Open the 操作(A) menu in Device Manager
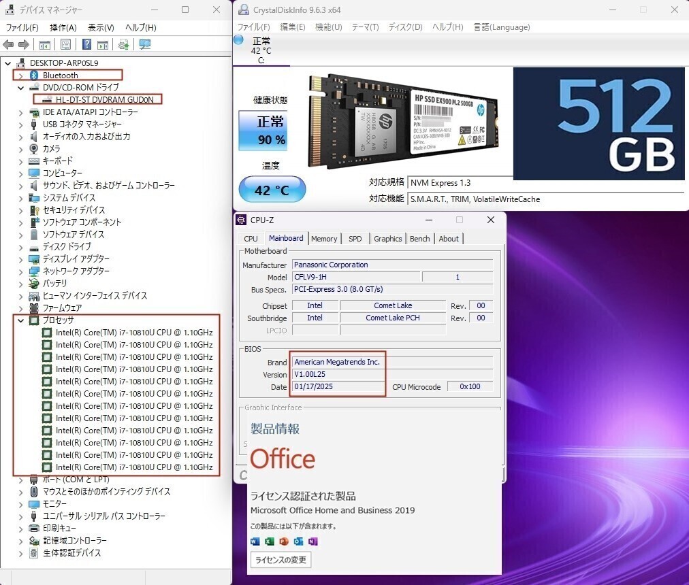The width and height of the screenshot is (689, 585). tap(63, 28)
